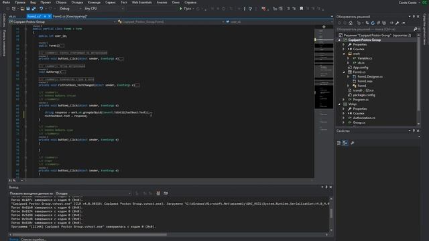Open the Сборка menu
429x241 pixels.
point(61,3)
